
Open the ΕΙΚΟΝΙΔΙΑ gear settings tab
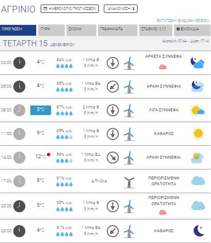tap(192, 30)
